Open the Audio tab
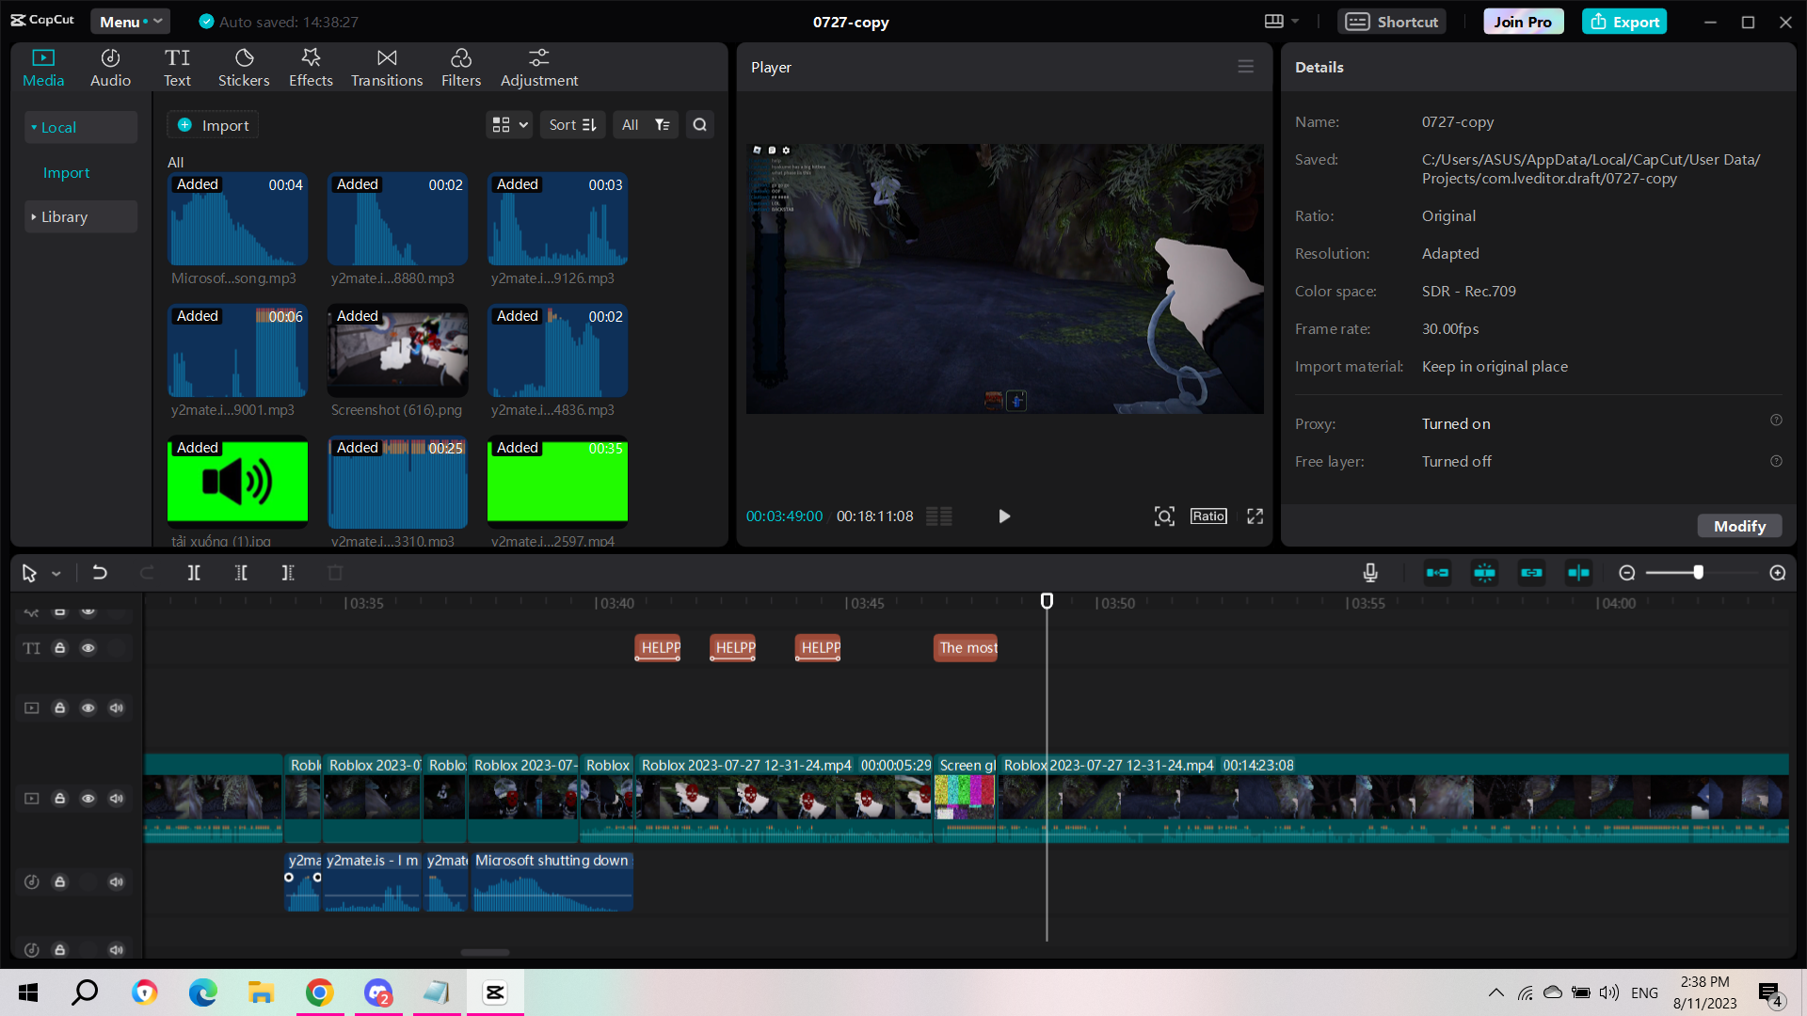 click(x=110, y=68)
